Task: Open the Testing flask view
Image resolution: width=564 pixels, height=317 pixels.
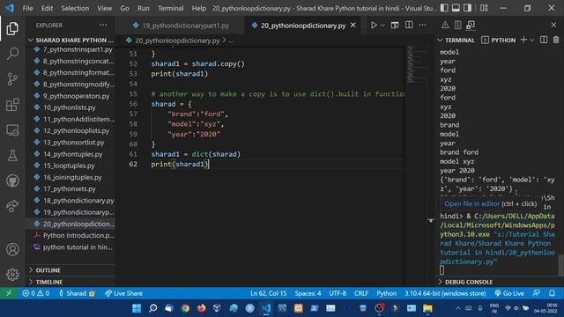Action: (x=12, y=156)
